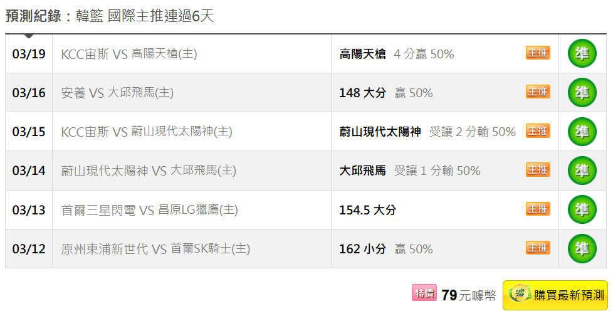Select the 高陽天槍 4分贏 prediction
The image size is (613, 316).
pyautogui.click(x=396, y=55)
